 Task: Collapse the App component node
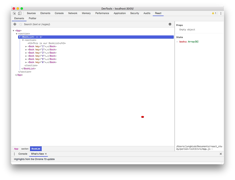coord(13,31)
